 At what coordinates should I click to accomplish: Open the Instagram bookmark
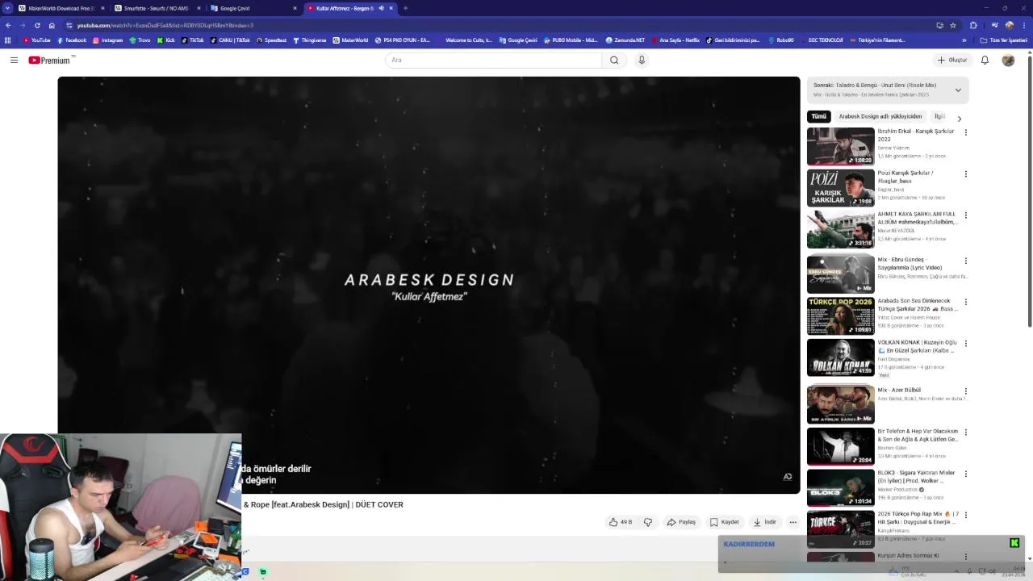108,40
